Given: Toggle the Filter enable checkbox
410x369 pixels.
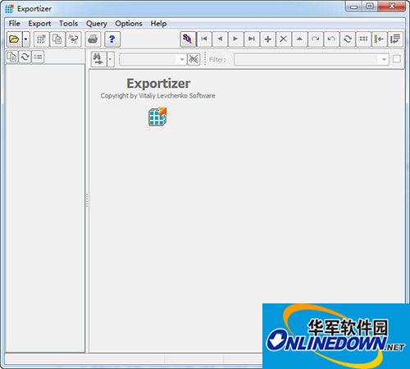Looking at the screenshot, I should [397, 59].
